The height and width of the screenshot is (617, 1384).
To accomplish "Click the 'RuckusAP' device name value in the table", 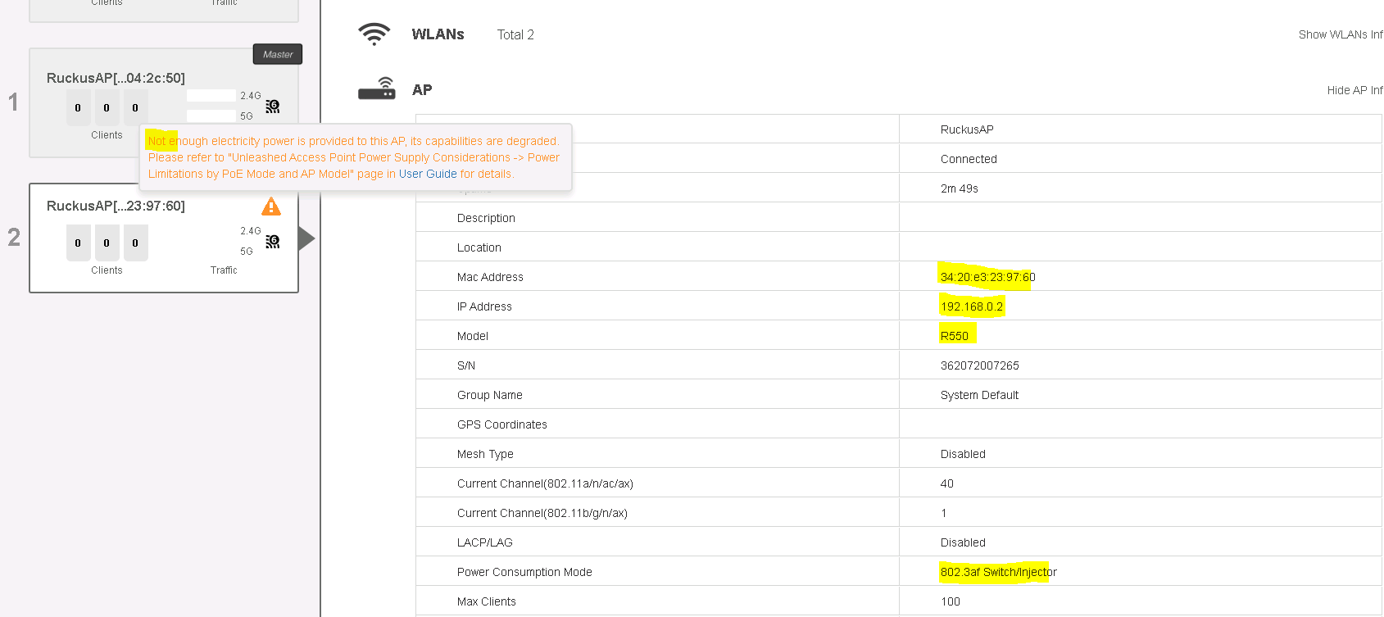I will (967, 129).
